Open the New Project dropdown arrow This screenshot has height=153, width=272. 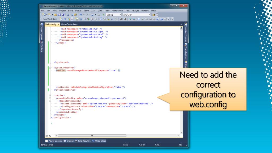[47, 15]
